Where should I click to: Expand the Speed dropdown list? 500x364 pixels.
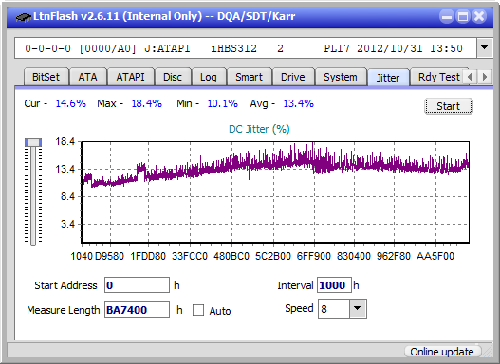pos(358,308)
